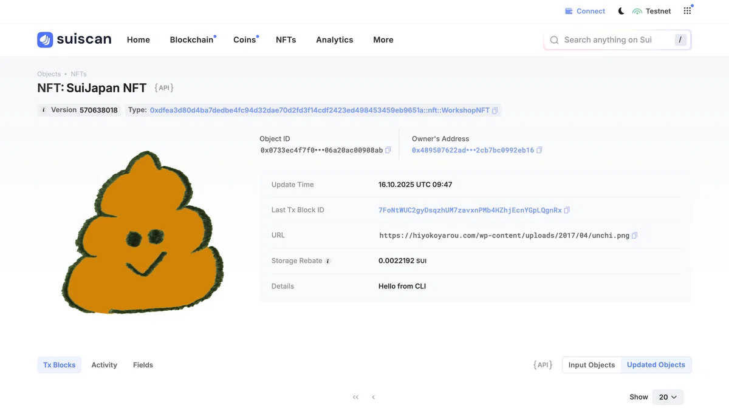Go to first page arrow
This screenshot has height=411, width=729.
coord(355,397)
